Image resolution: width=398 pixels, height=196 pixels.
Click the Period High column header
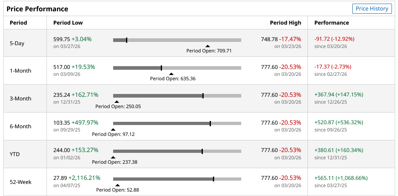point(286,23)
